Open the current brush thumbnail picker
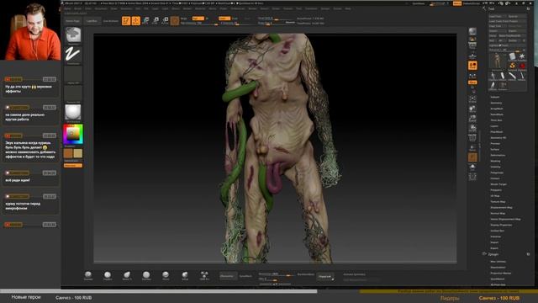 pyautogui.click(x=73, y=35)
